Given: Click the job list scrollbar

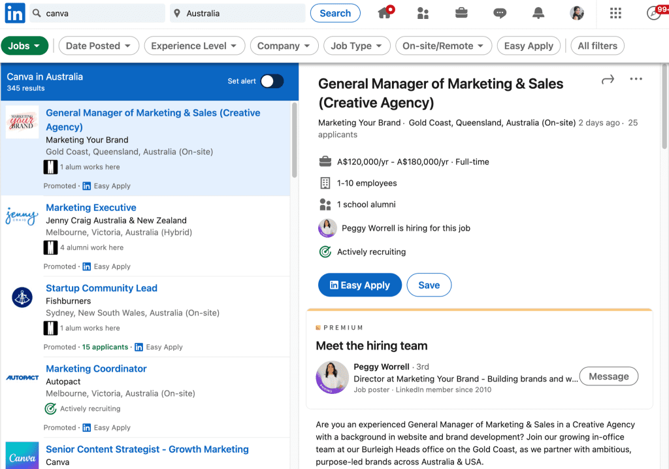Looking at the screenshot, I should (295, 140).
